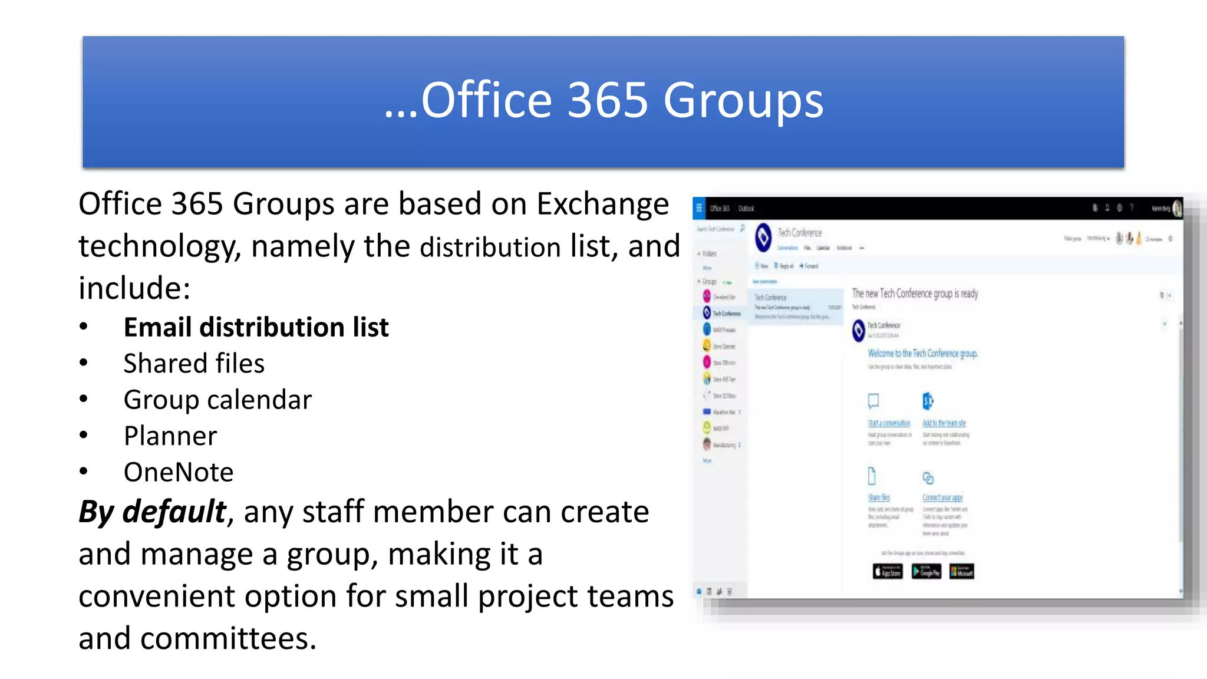Click the Forward button

[x=809, y=266]
